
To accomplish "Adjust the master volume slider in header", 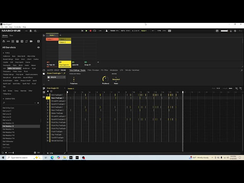I will pos(224,31).
